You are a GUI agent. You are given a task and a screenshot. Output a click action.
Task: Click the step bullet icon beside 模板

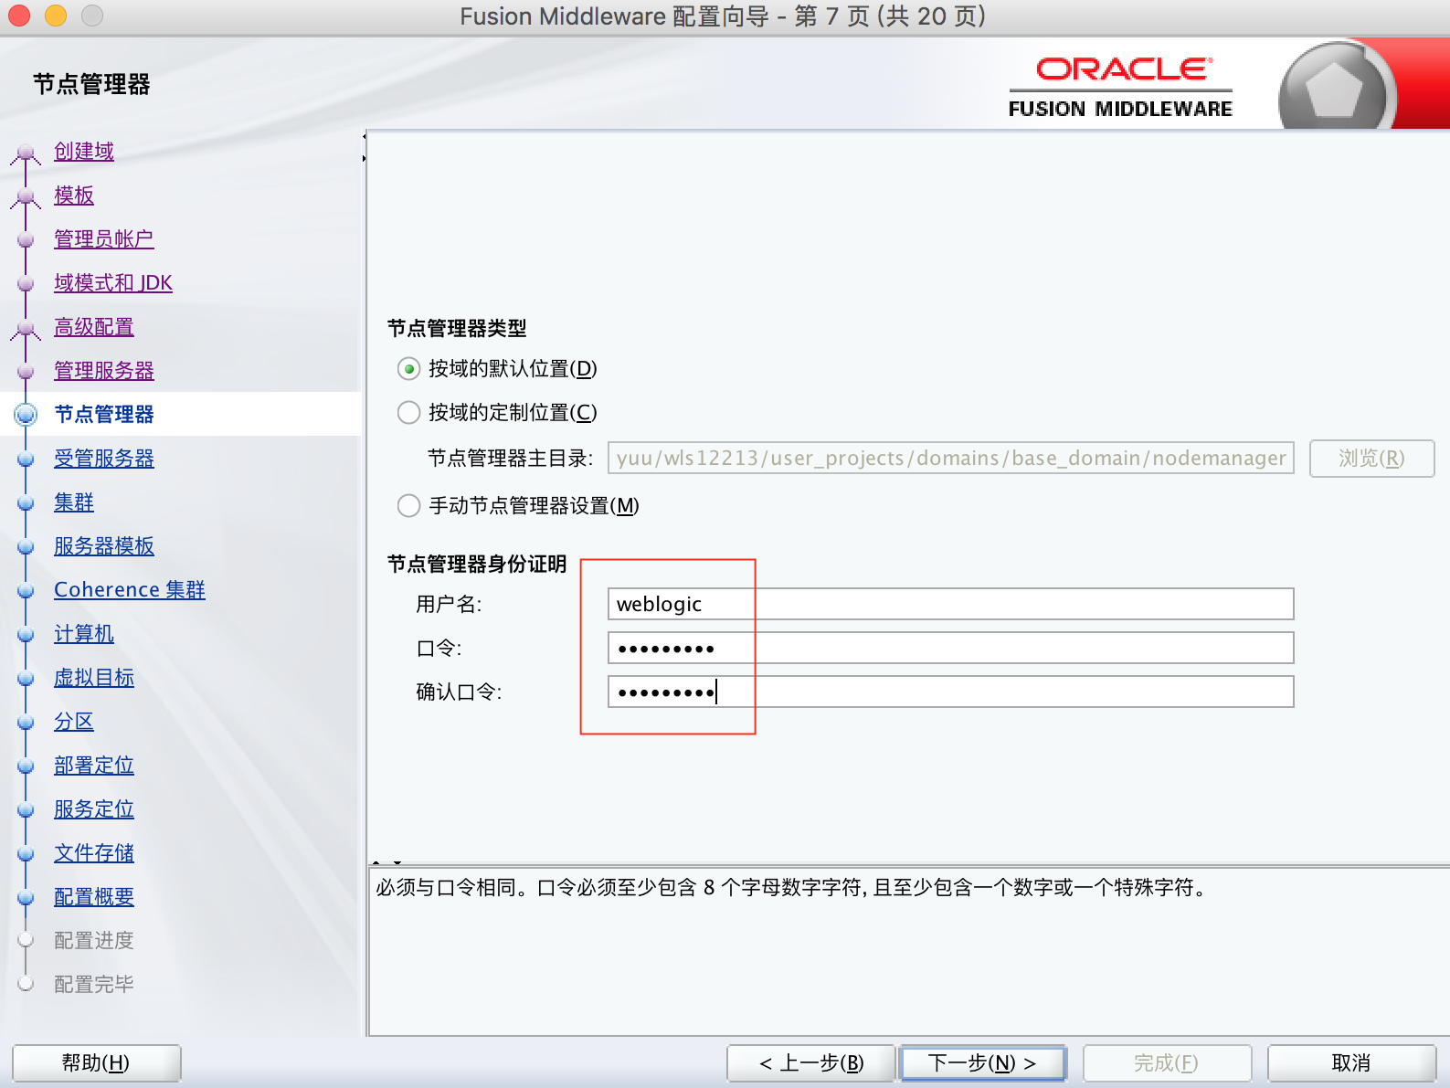click(x=26, y=196)
